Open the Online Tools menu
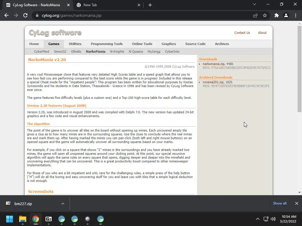 click(x=142, y=44)
